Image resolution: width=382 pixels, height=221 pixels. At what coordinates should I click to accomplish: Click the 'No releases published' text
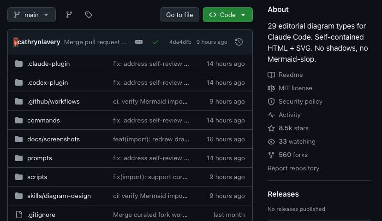point(296,209)
